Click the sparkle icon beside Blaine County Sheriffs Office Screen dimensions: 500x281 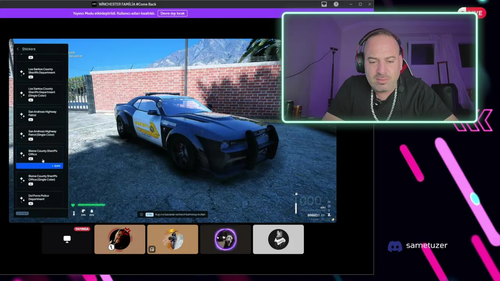pyautogui.click(x=22, y=155)
